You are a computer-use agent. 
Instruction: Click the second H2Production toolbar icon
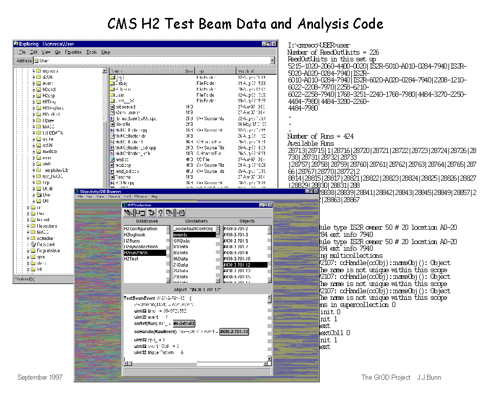tap(140, 212)
